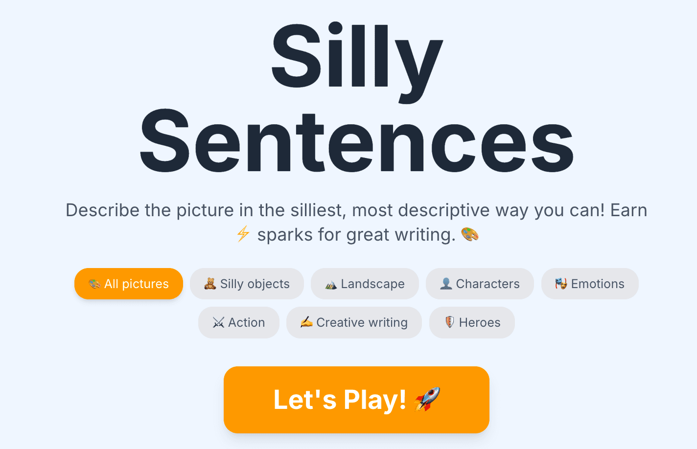Click the person silhouette icon on Characters
The image size is (697, 449).
coord(445,284)
